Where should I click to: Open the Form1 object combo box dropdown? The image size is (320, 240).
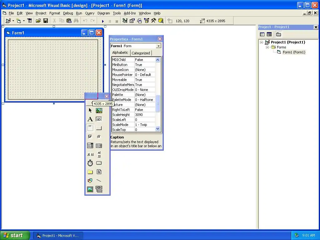158,46
